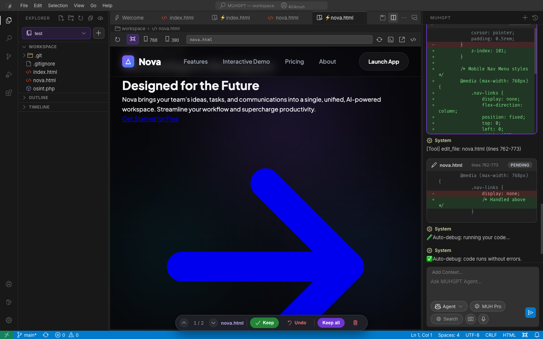Open the preview terminal console icon
The height and width of the screenshot is (339, 543).
(391, 40)
